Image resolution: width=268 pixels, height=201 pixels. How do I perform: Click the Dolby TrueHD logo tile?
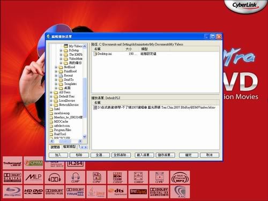75,192
